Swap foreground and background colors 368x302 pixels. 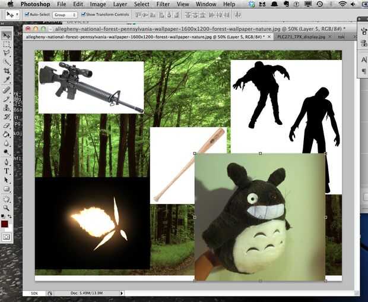pos(9,216)
